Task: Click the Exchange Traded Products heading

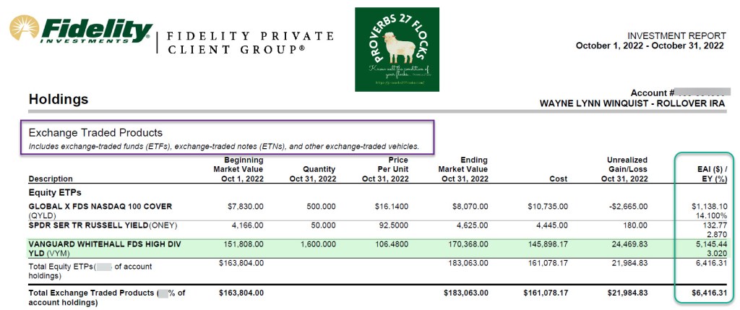Action: coord(95,133)
